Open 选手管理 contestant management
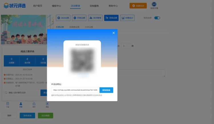This screenshot has width=214, height=124. coord(95,18)
